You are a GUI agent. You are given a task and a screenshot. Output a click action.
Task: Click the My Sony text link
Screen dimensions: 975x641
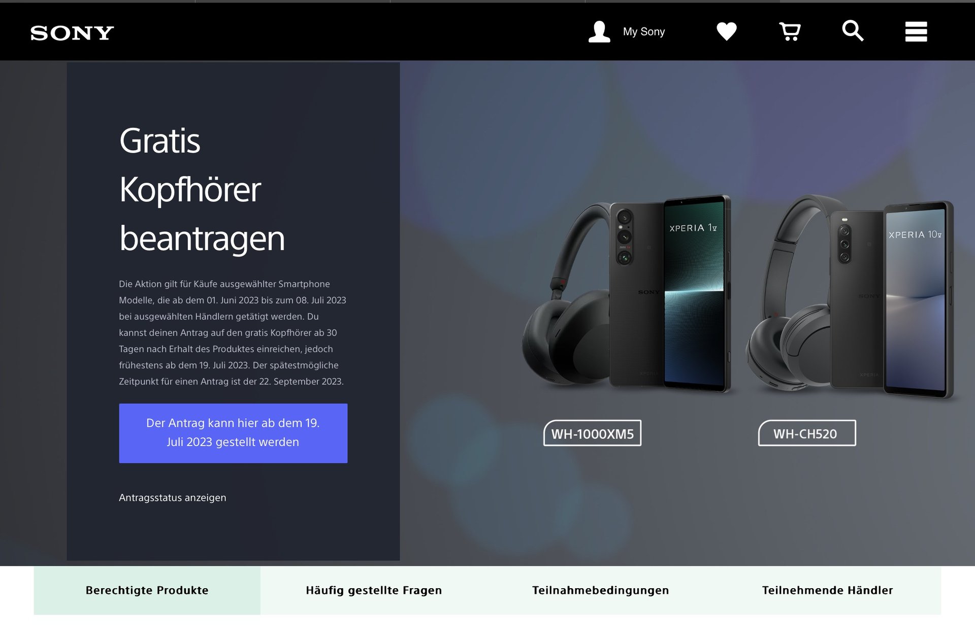tap(644, 31)
